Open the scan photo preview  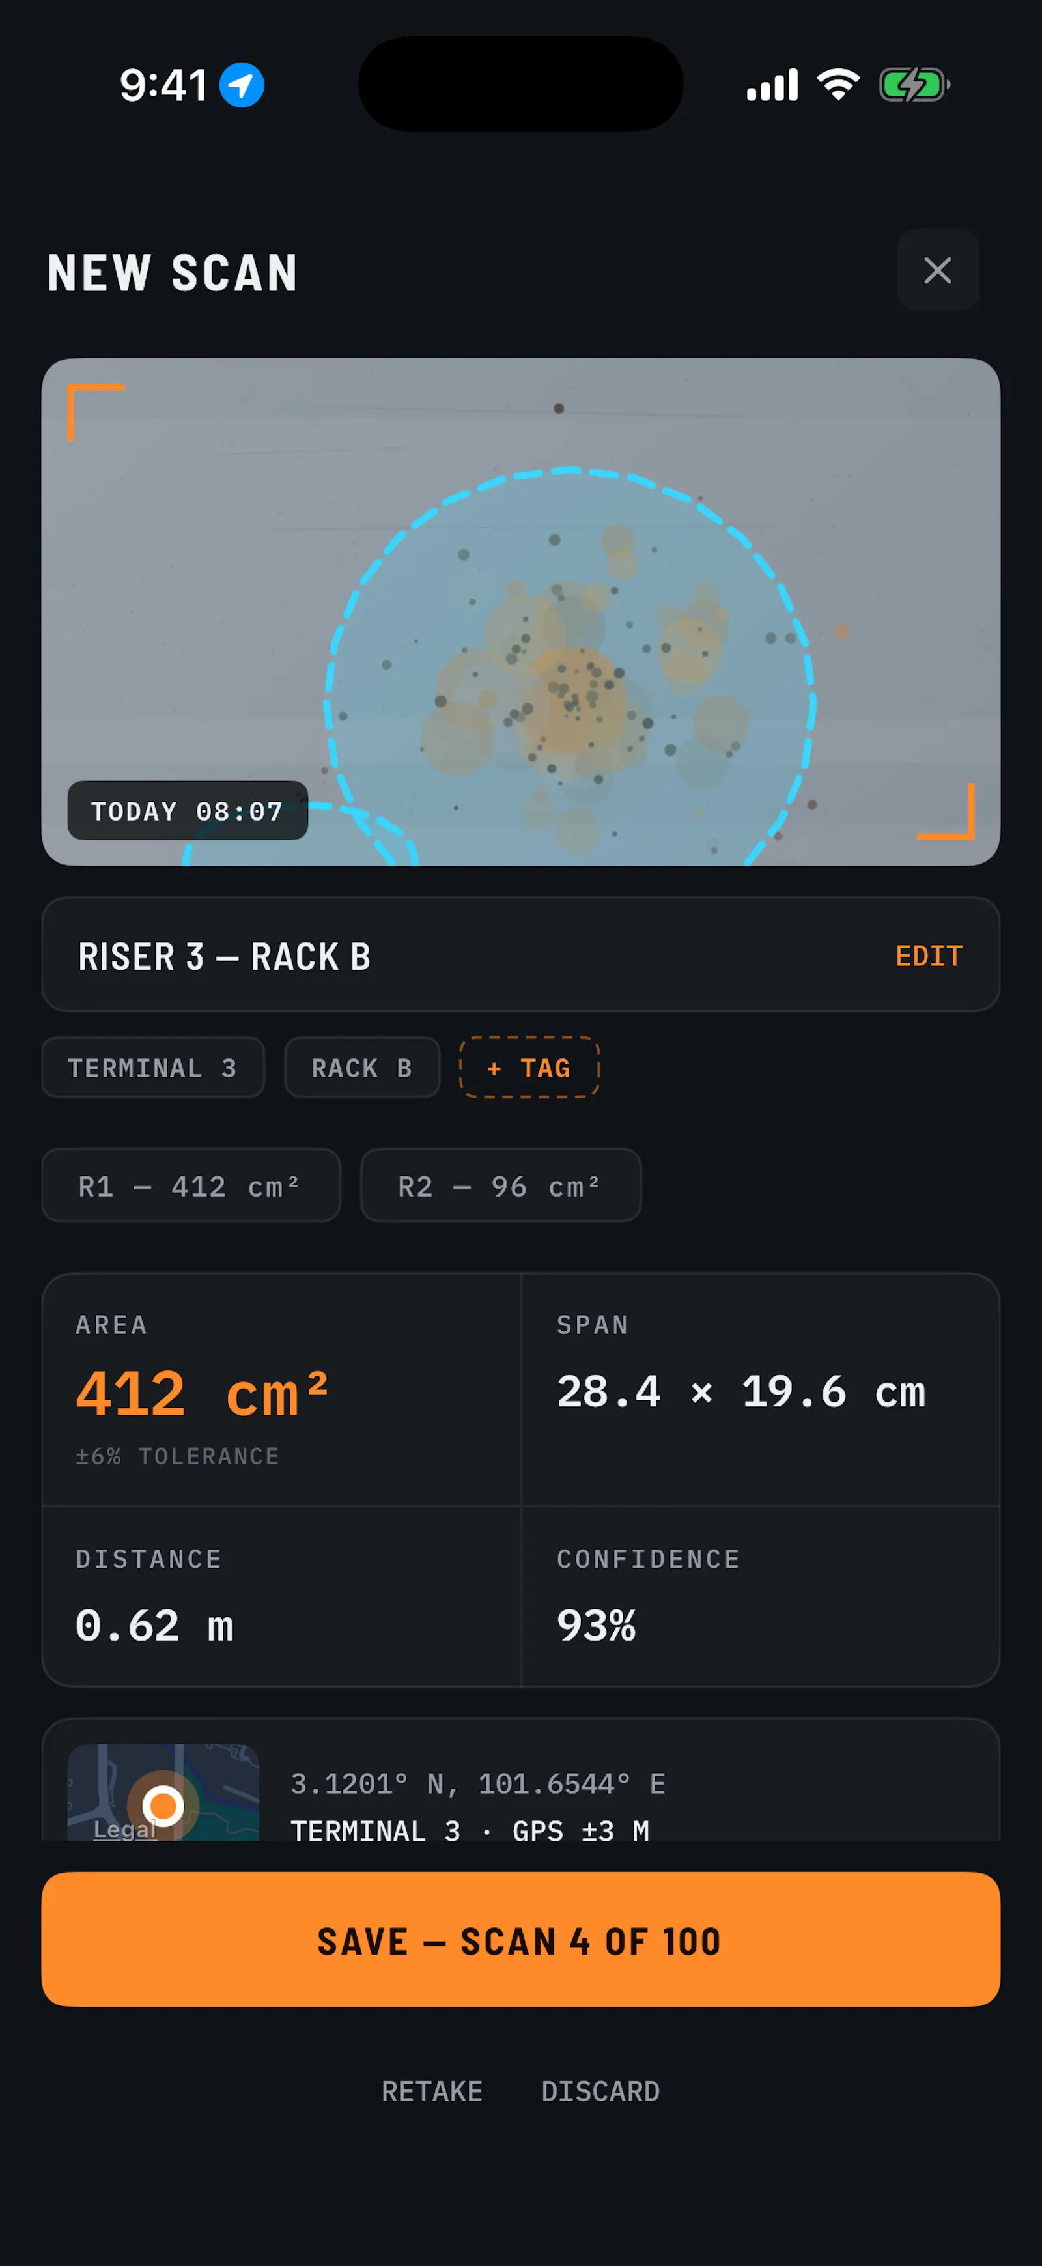[520, 612]
